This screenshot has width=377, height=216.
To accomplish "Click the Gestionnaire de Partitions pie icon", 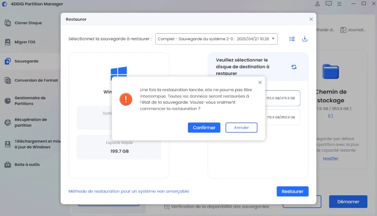I will 8,101.
